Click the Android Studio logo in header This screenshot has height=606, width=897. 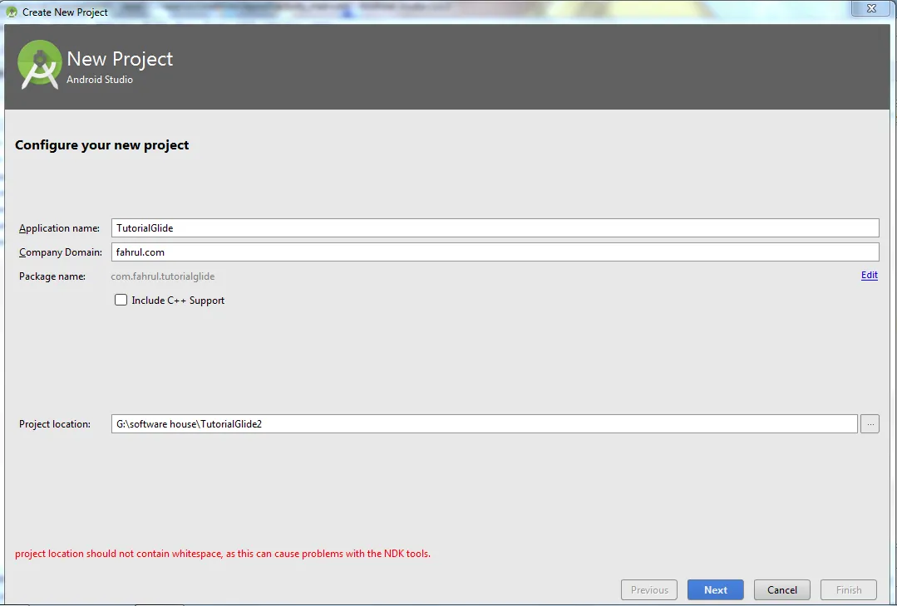[39, 65]
